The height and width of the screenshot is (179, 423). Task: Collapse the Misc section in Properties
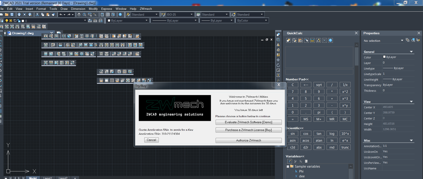pyautogui.click(x=411, y=140)
